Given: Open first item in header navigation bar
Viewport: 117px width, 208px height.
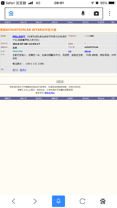Looking at the screenshot, I should coord(8,22).
